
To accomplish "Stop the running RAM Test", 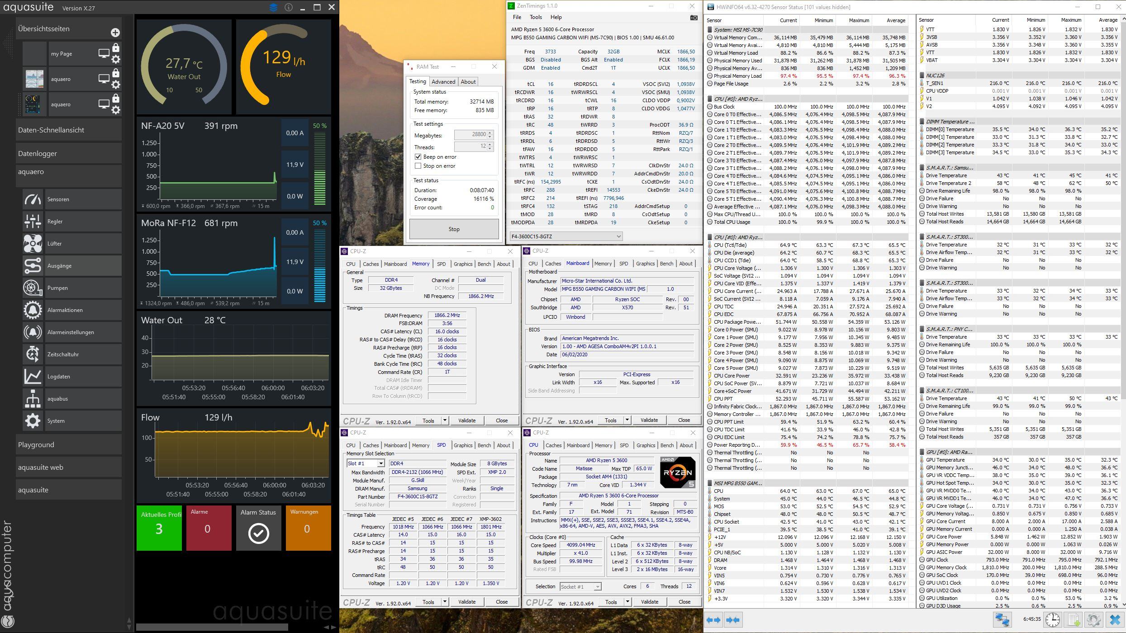I will (x=454, y=229).
